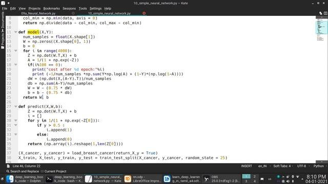This screenshot has height=184, width=328.
Task: Open the Current Project panel
Action: point(53,171)
